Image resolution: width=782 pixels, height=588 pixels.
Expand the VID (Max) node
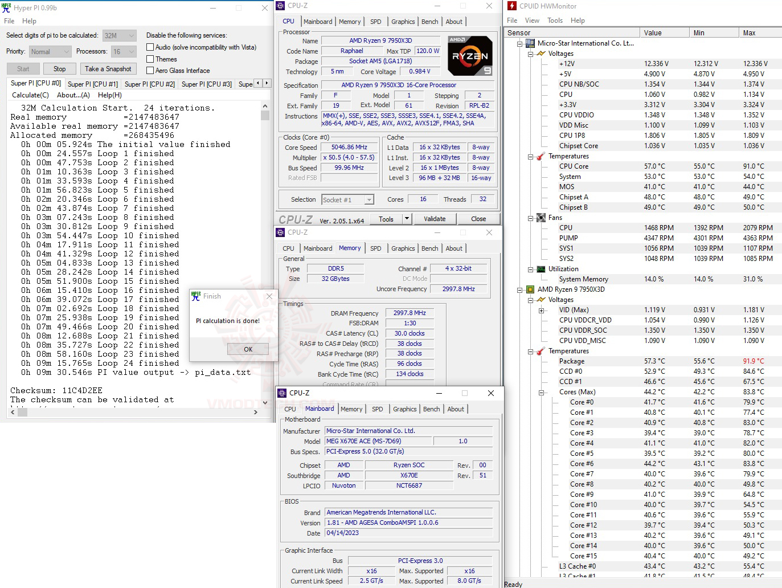coord(542,310)
